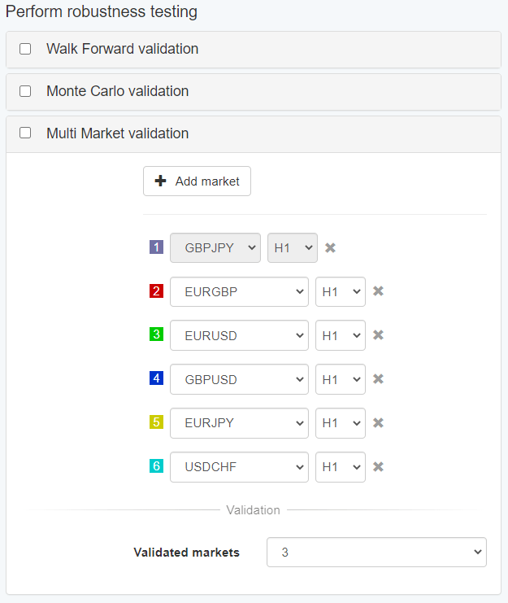
Task: Open the Validated markets dropdown
Action: click(376, 553)
